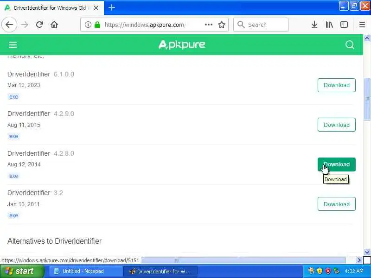Viewport: 371px width, 278px height.
Task: Close the DriverIdentifier browser tab
Action: pyautogui.click(x=96, y=8)
